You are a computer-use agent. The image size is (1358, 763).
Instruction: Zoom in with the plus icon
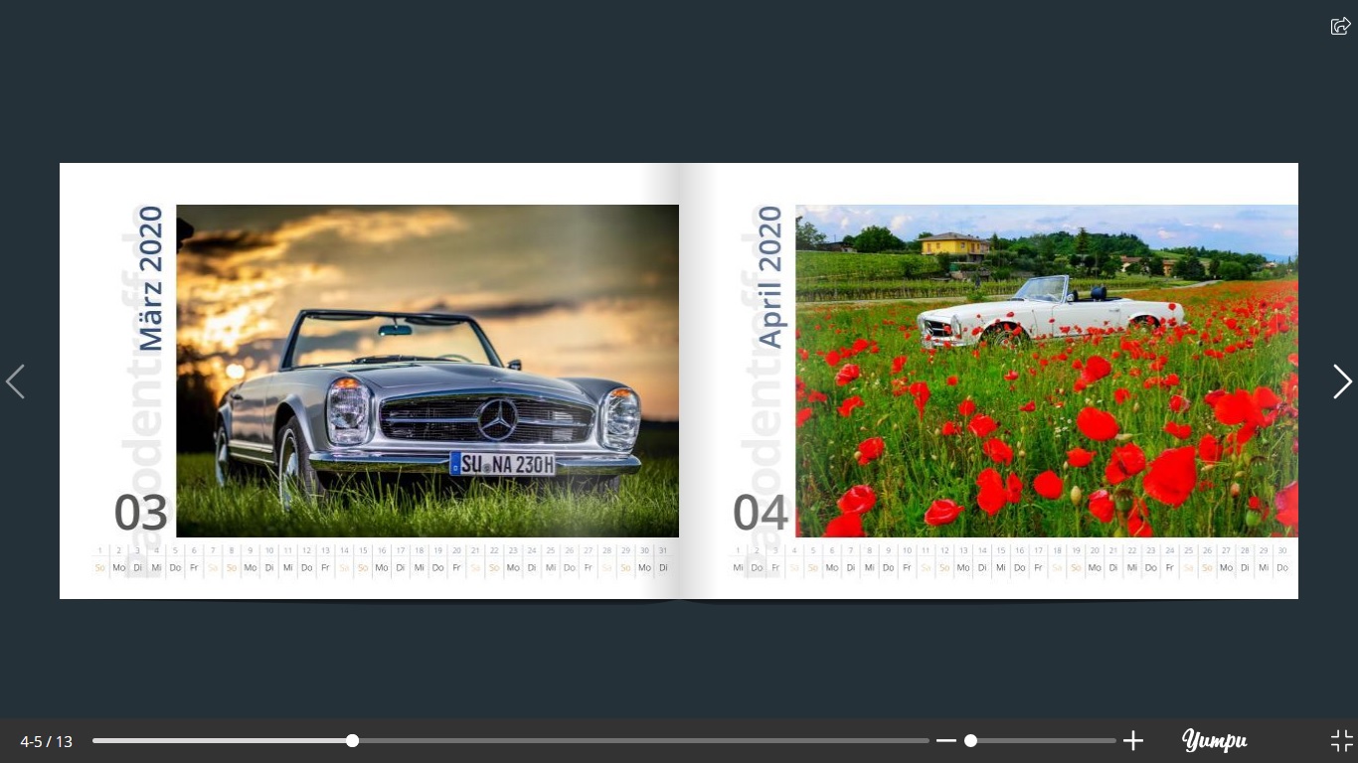tap(1133, 741)
